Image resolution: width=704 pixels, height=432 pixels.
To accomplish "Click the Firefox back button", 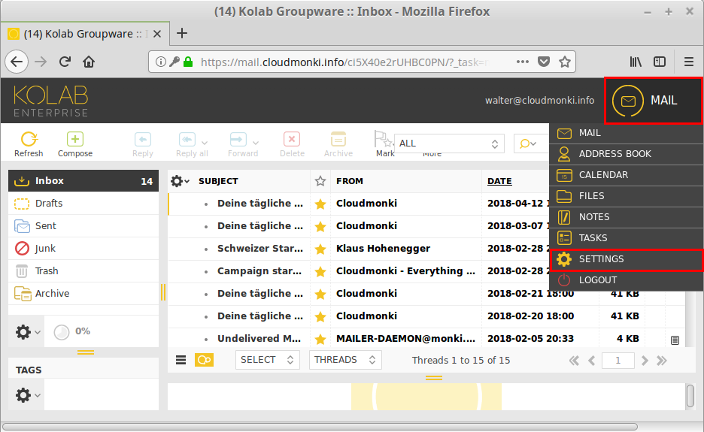I will [x=17, y=62].
